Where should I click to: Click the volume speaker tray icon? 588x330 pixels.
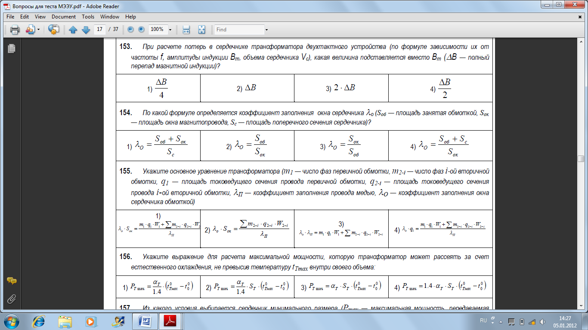pyautogui.click(x=542, y=321)
